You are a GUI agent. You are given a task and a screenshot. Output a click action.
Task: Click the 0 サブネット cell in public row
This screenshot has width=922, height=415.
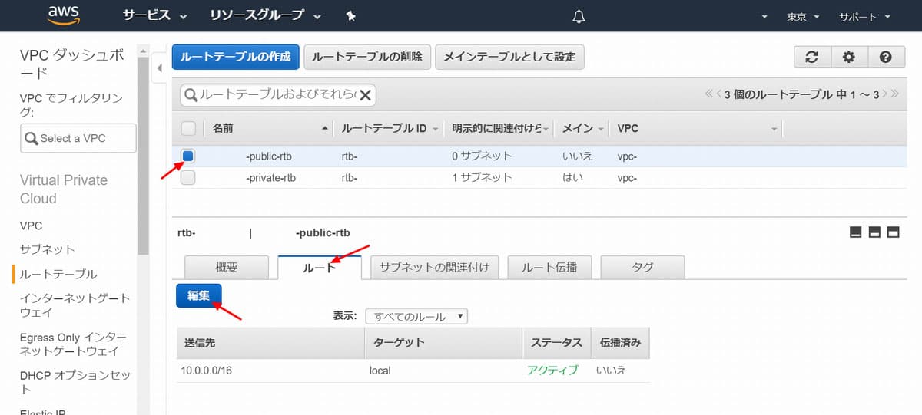coord(482,156)
